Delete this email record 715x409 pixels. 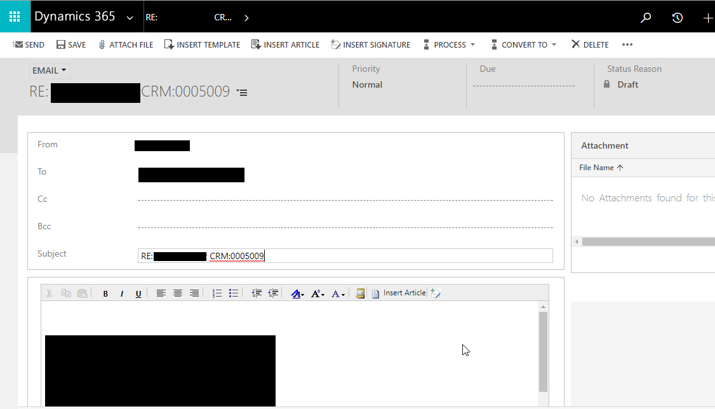click(x=590, y=44)
